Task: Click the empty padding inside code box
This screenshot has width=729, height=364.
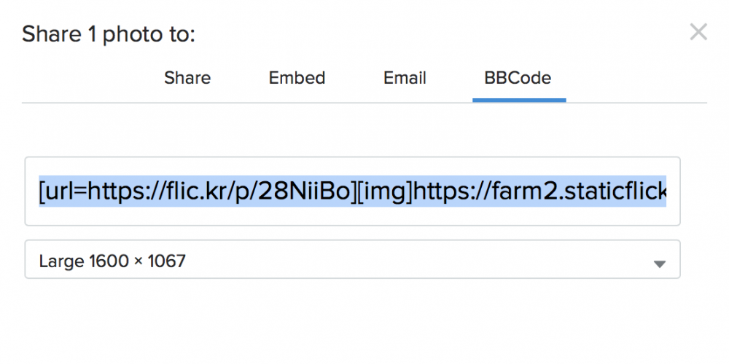Action: point(352,215)
